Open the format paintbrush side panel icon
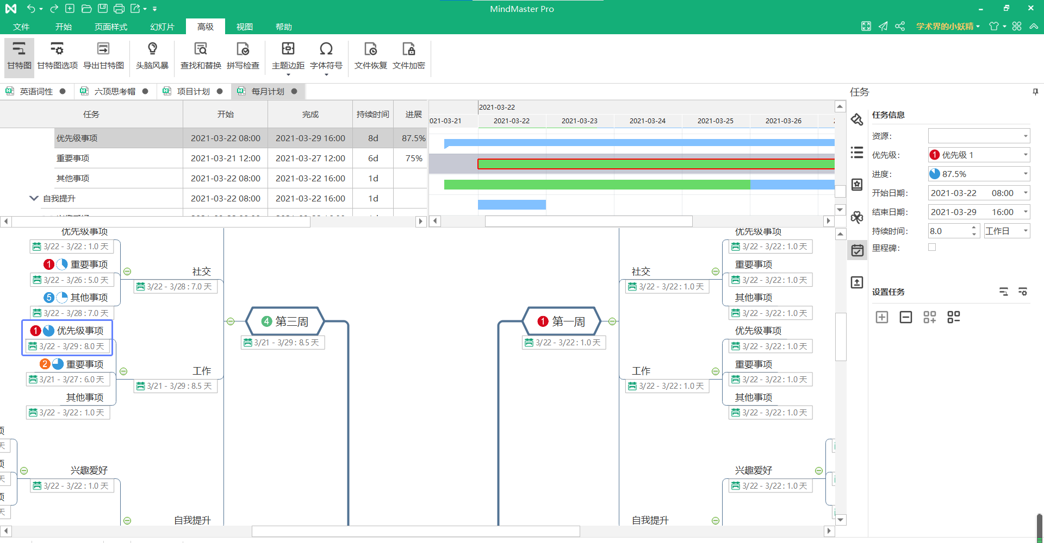 click(x=857, y=119)
